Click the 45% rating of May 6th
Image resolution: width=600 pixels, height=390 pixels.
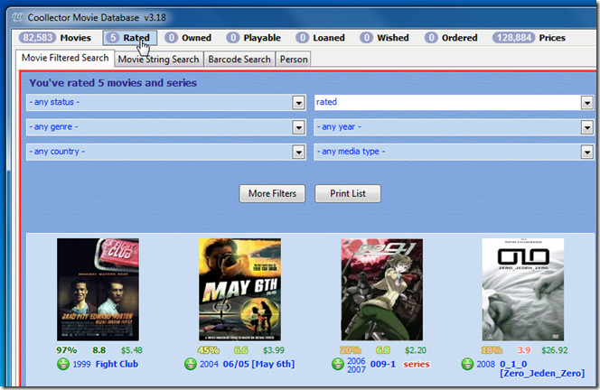point(208,350)
